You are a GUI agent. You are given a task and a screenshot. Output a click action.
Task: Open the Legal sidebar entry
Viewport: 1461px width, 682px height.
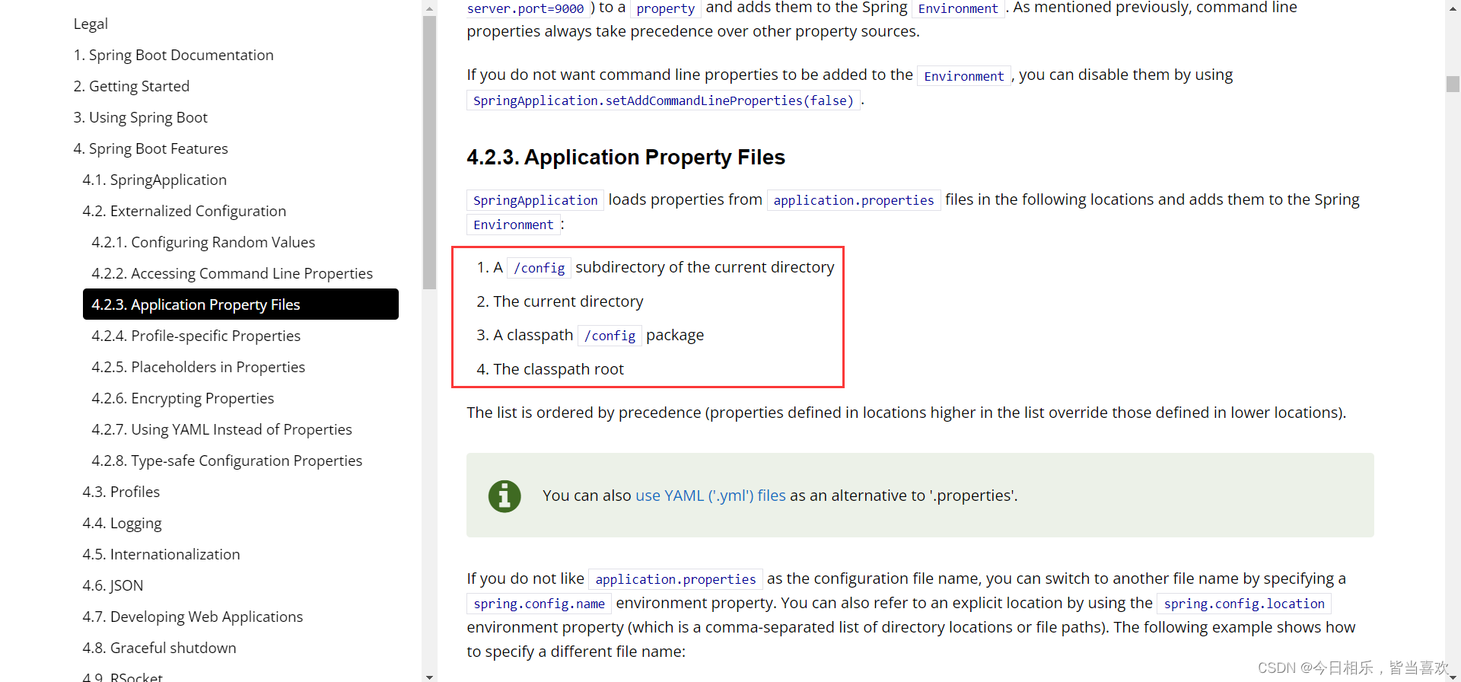click(x=91, y=24)
